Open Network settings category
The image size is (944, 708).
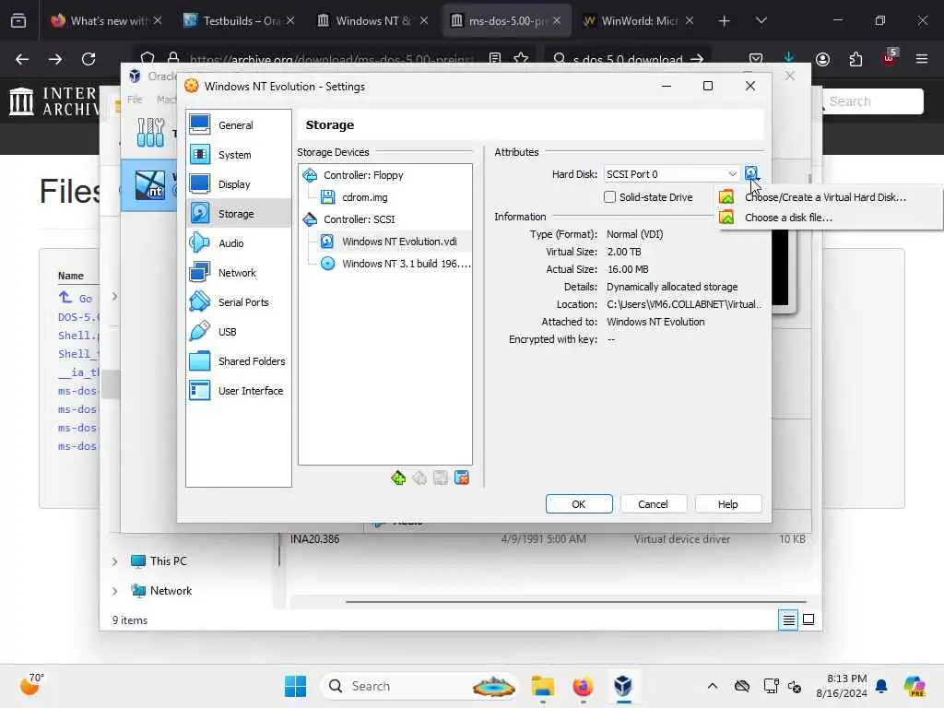(x=239, y=273)
